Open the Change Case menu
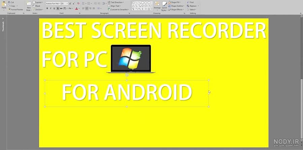The width and height of the screenshot is (303, 150). [x=71, y=8]
